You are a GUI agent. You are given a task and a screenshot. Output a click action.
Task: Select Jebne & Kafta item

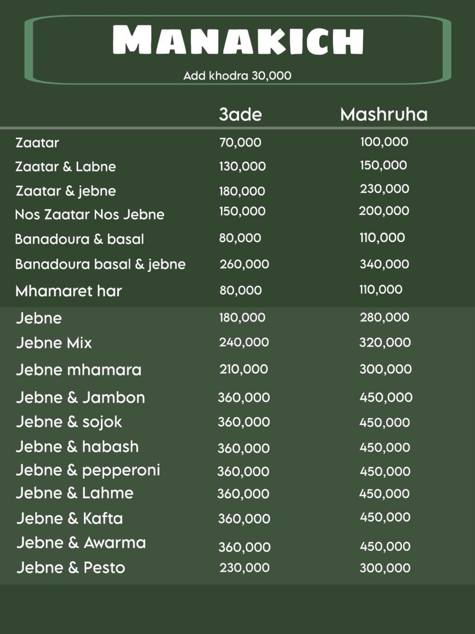(70, 518)
